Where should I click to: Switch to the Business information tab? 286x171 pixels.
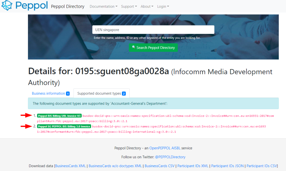coord(51,93)
